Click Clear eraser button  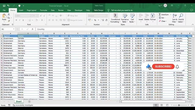[163, 21]
